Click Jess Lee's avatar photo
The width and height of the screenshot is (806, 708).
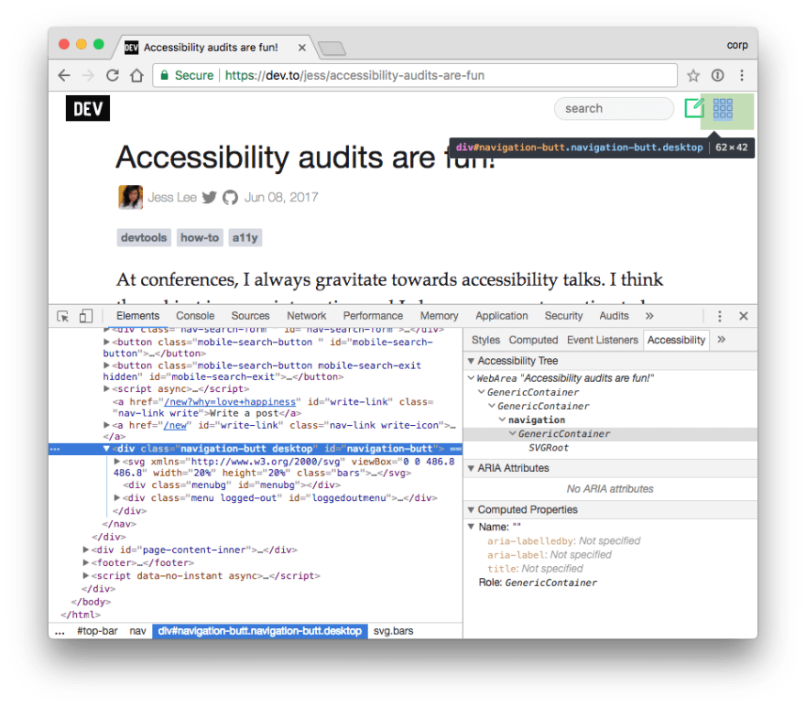click(x=131, y=197)
